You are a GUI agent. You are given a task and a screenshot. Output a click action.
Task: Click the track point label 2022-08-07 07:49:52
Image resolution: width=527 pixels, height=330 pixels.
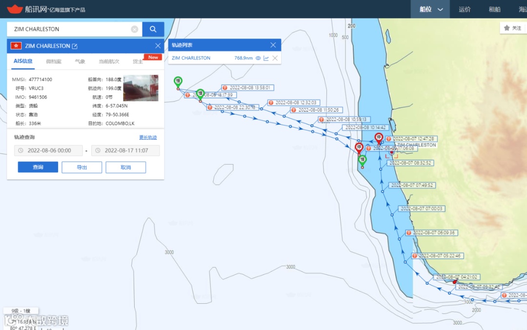pyautogui.click(x=412, y=185)
